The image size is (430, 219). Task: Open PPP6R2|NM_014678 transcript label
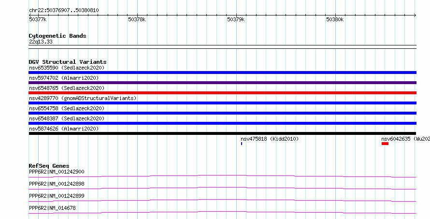pyautogui.click(x=52, y=208)
